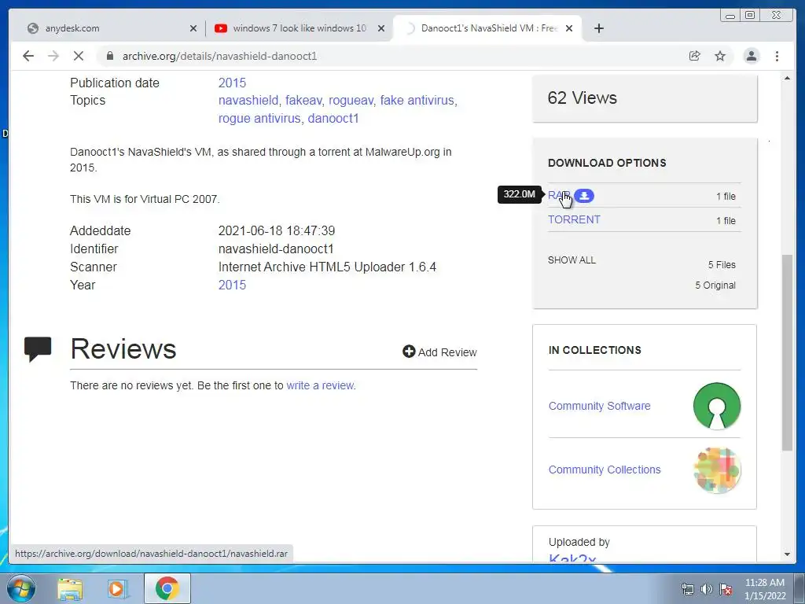The height and width of the screenshot is (604, 805).
Task: Stop loading the page with X button
Action: (x=79, y=56)
